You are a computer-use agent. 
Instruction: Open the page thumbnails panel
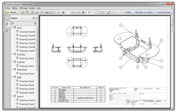[7, 18]
